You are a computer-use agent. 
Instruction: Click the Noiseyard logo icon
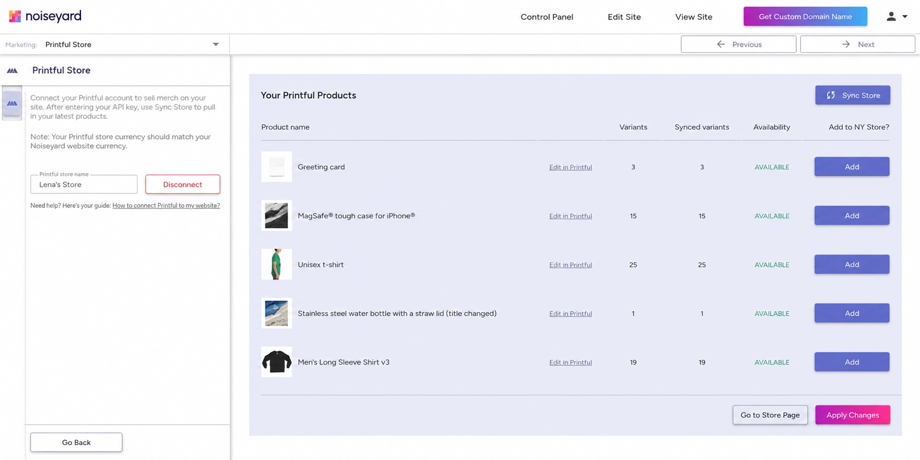tap(15, 17)
